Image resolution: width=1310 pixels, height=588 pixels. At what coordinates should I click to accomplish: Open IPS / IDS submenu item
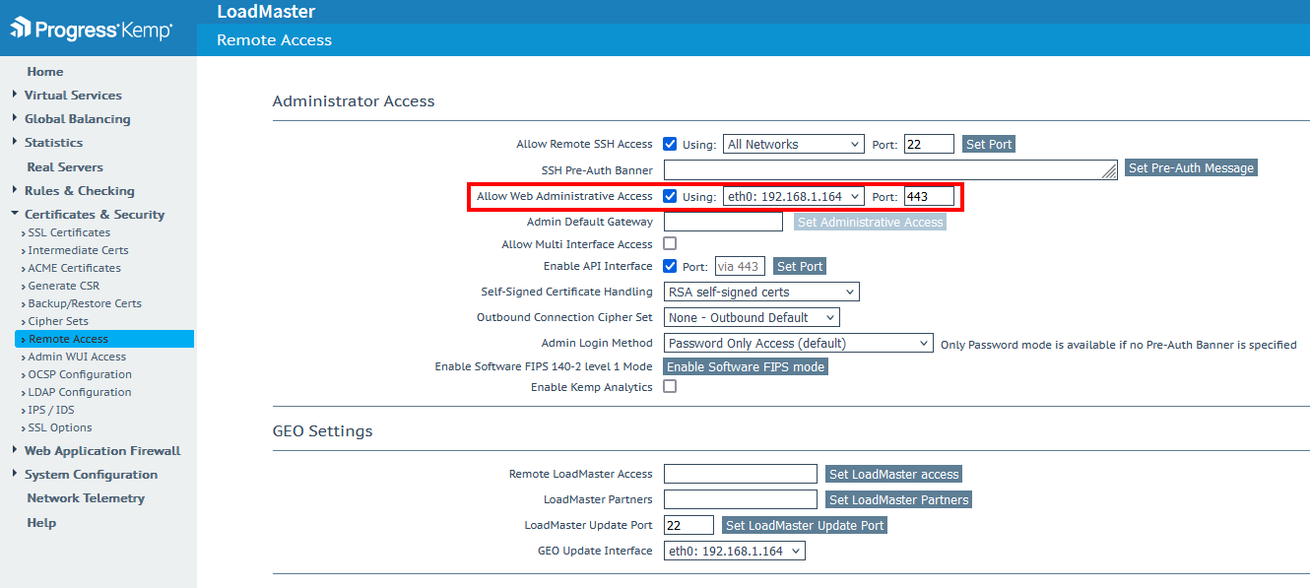point(51,410)
